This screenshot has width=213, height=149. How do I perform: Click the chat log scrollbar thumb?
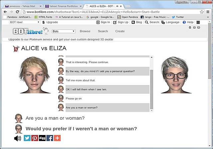pos(152,89)
